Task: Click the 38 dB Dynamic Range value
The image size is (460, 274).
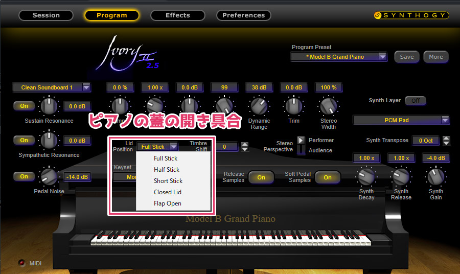Action: coord(259,87)
